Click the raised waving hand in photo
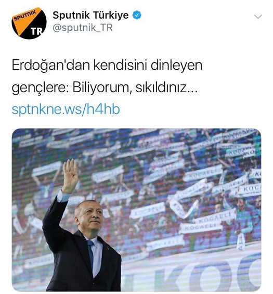This screenshot has width=273, height=294. (70, 176)
